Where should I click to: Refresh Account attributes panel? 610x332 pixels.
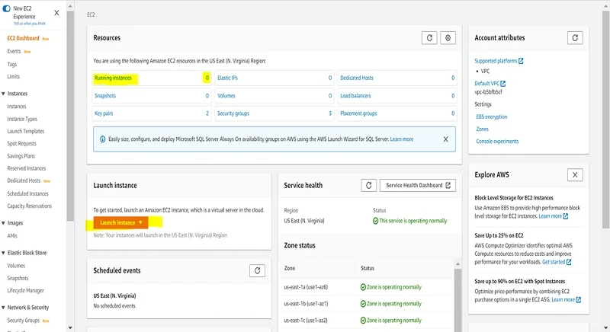[575, 38]
